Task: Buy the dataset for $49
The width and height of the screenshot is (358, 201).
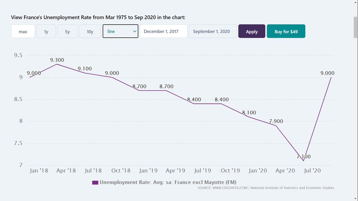Action: point(286,31)
